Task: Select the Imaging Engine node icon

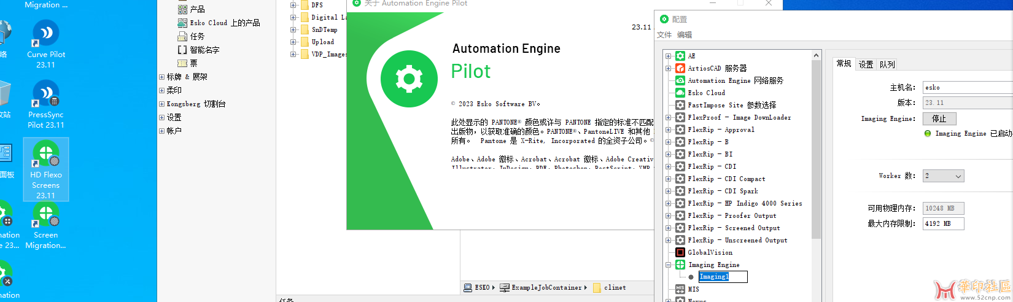Action: [680, 265]
